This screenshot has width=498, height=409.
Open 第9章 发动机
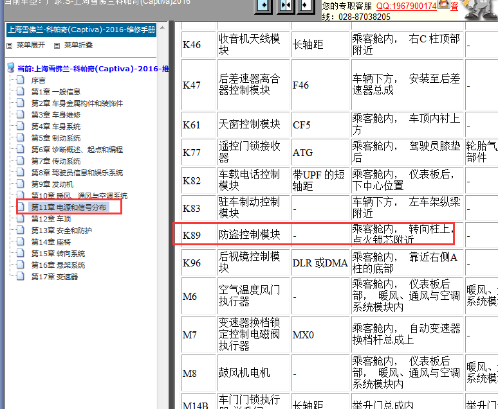[52, 184]
